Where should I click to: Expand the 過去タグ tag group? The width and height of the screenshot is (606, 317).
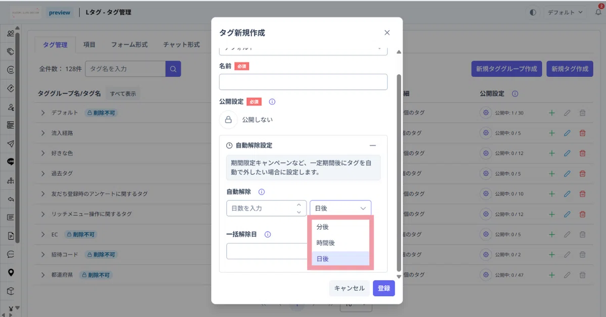tap(43, 173)
